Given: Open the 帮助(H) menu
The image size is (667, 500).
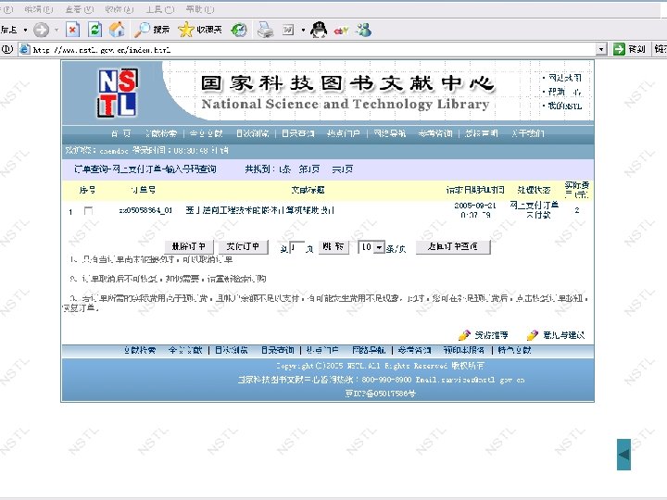Looking at the screenshot, I should [200, 9].
